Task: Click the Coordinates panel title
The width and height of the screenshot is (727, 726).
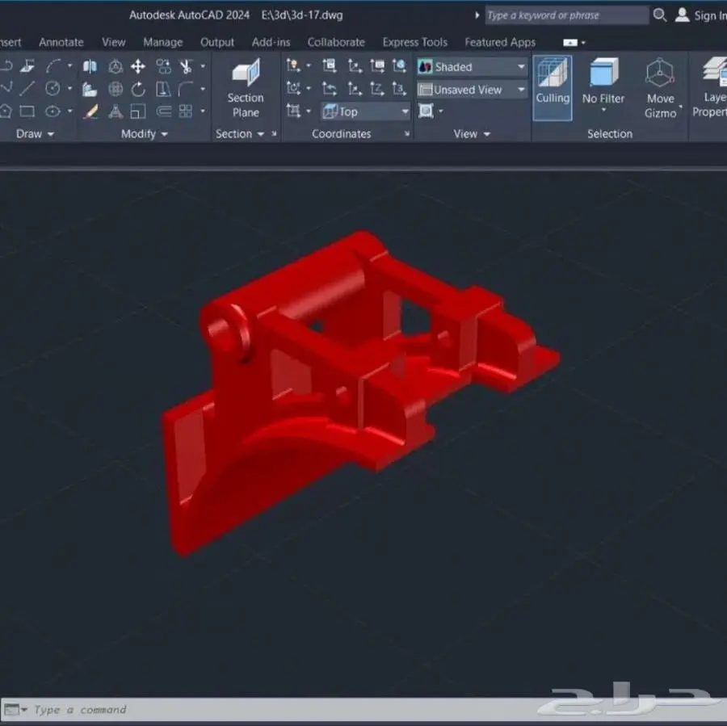Action: coord(341,134)
